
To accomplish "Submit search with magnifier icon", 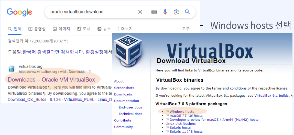I will [188, 12].
